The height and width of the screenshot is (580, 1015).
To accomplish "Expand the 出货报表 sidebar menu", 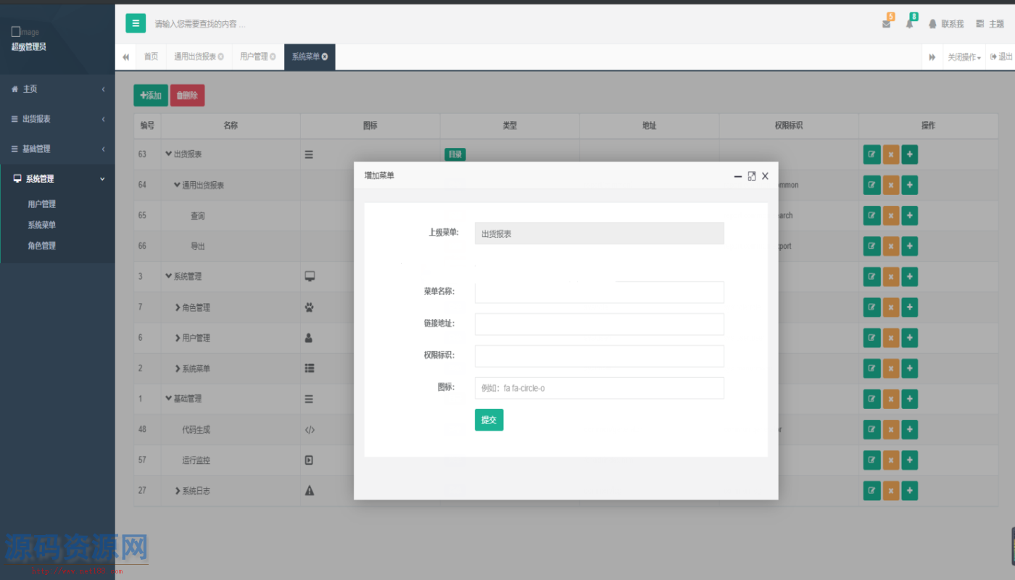I will pos(57,119).
